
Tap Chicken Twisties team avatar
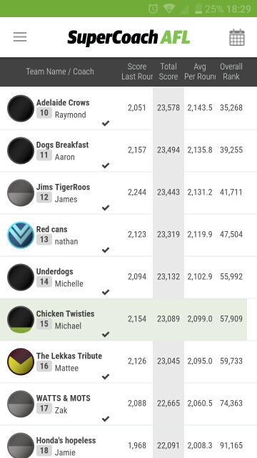pyautogui.click(x=21, y=319)
